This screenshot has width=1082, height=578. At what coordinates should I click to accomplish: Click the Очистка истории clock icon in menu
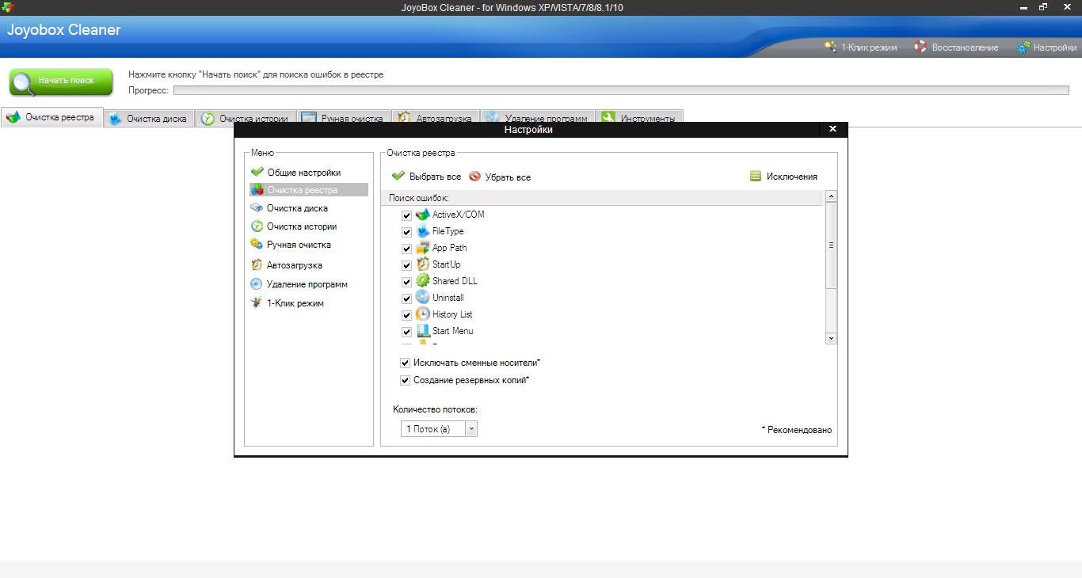tap(257, 226)
